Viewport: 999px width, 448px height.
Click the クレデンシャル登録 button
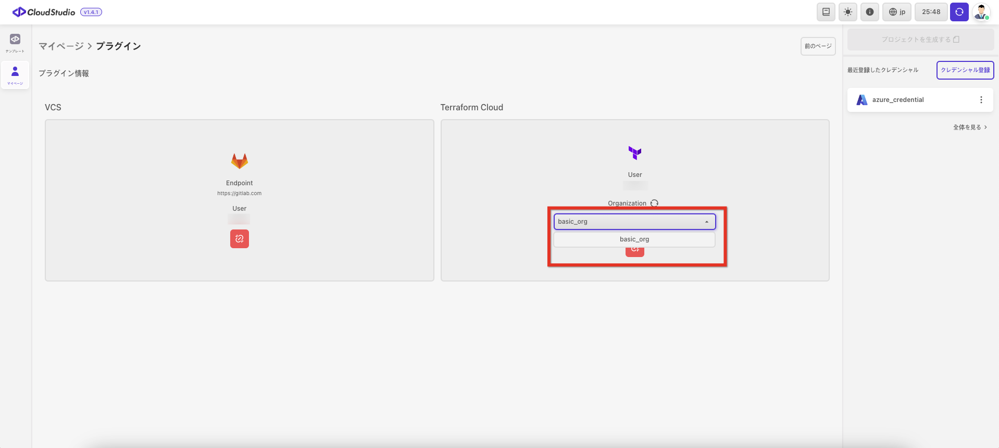click(965, 70)
